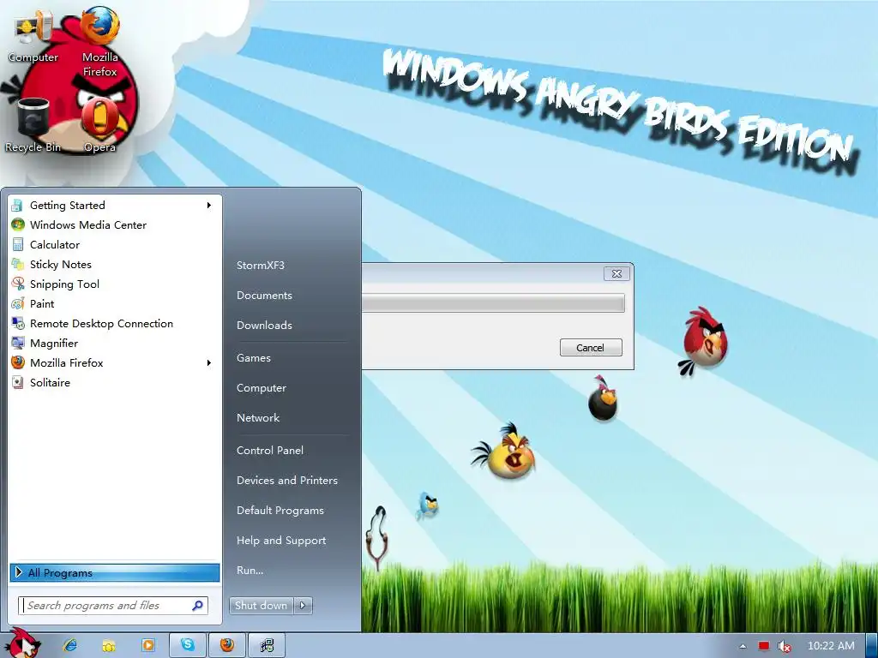
Task: Click the Paint palette icon
Action: click(18, 304)
